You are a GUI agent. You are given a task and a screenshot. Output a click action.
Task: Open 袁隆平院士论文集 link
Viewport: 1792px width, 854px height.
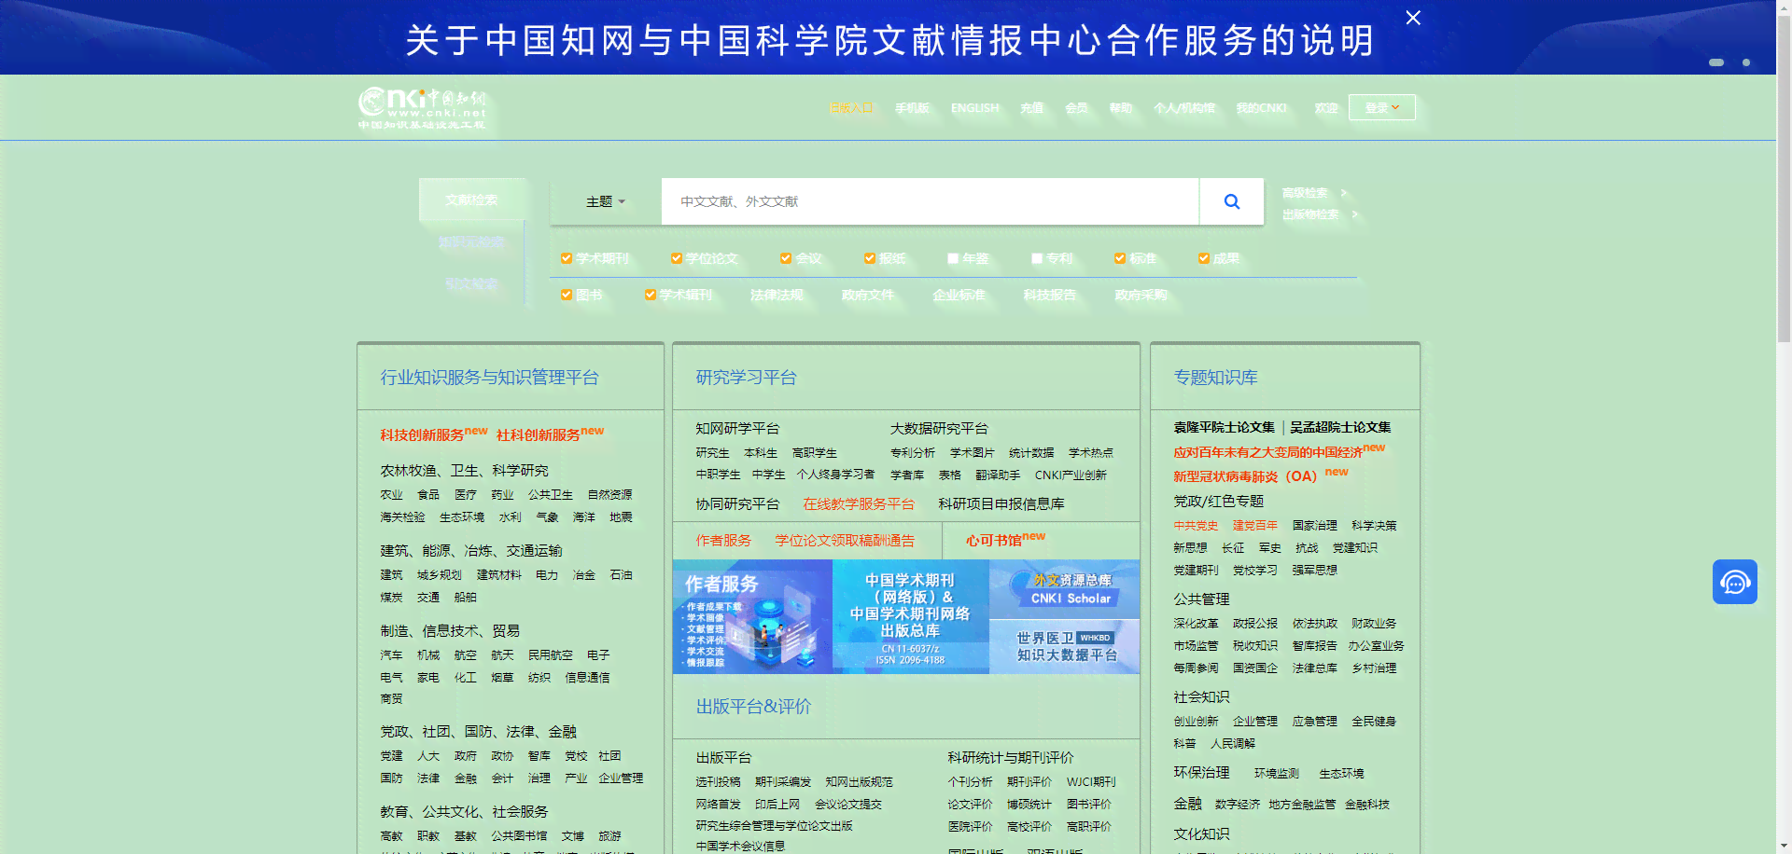(1224, 427)
